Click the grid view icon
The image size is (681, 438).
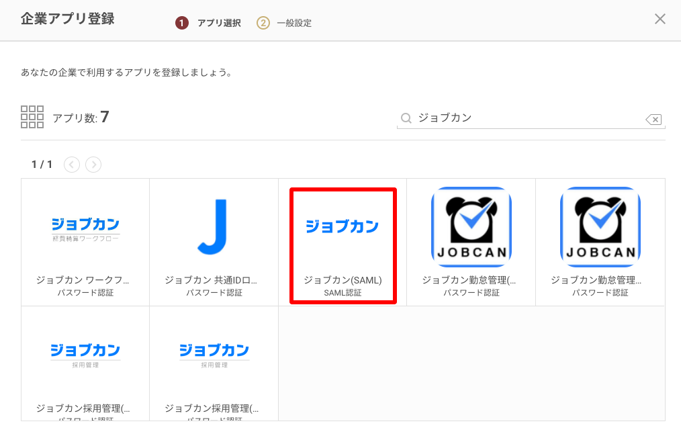32,117
